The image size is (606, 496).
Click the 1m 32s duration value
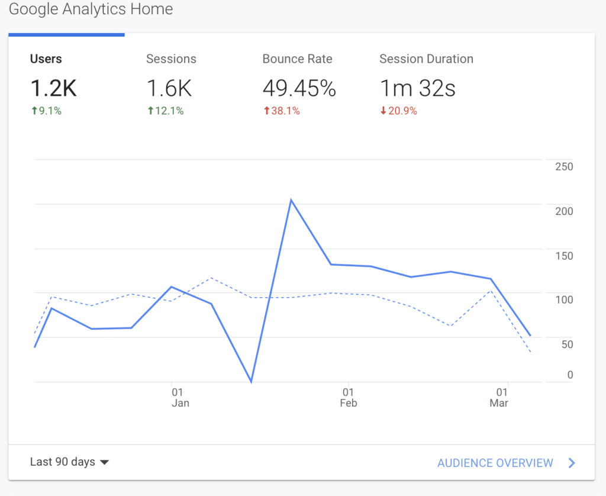(x=417, y=88)
